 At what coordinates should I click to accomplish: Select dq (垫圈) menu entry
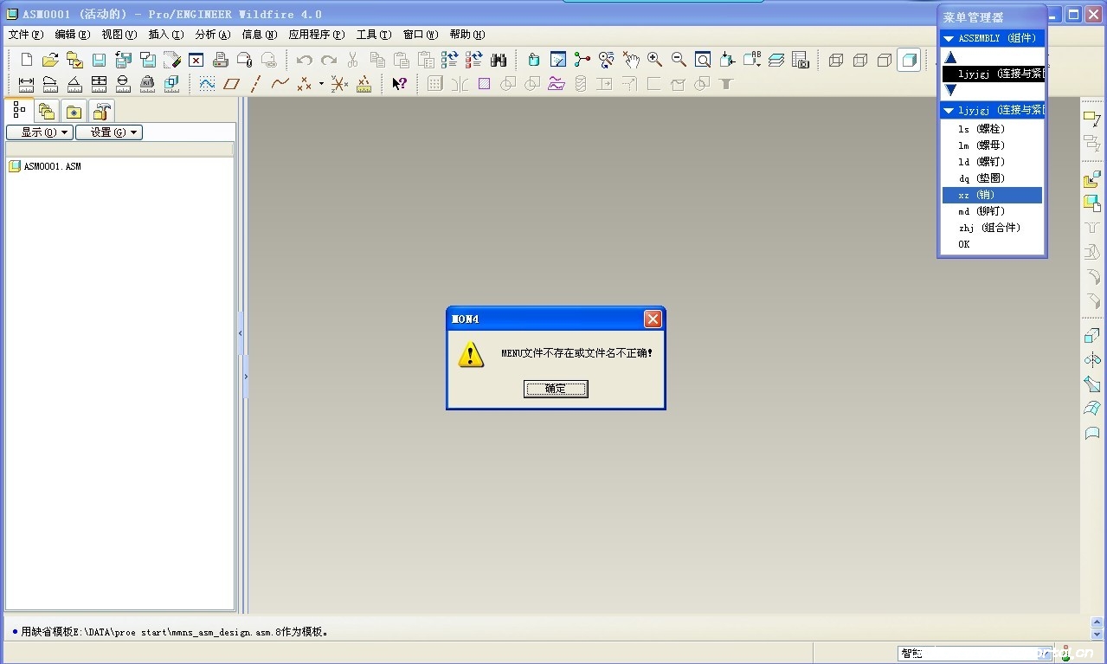pyautogui.click(x=992, y=178)
